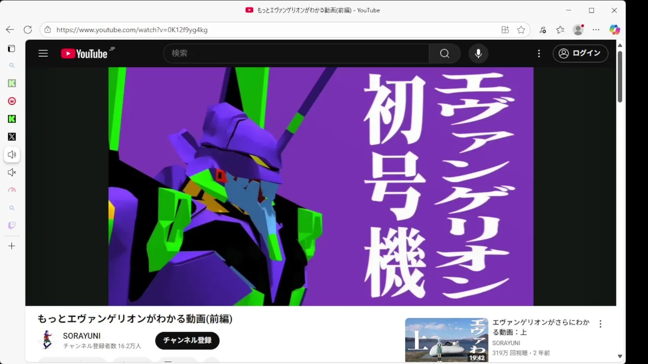Image resolution: width=648 pixels, height=364 pixels.
Task: View site information lock icon
Action: click(x=48, y=30)
